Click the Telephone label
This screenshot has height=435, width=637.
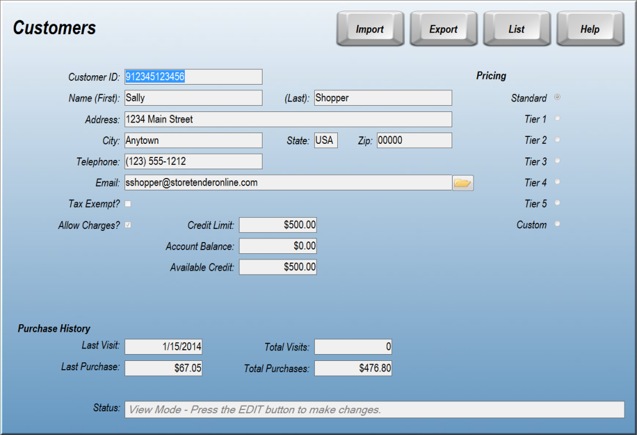click(x=98, y=162)
